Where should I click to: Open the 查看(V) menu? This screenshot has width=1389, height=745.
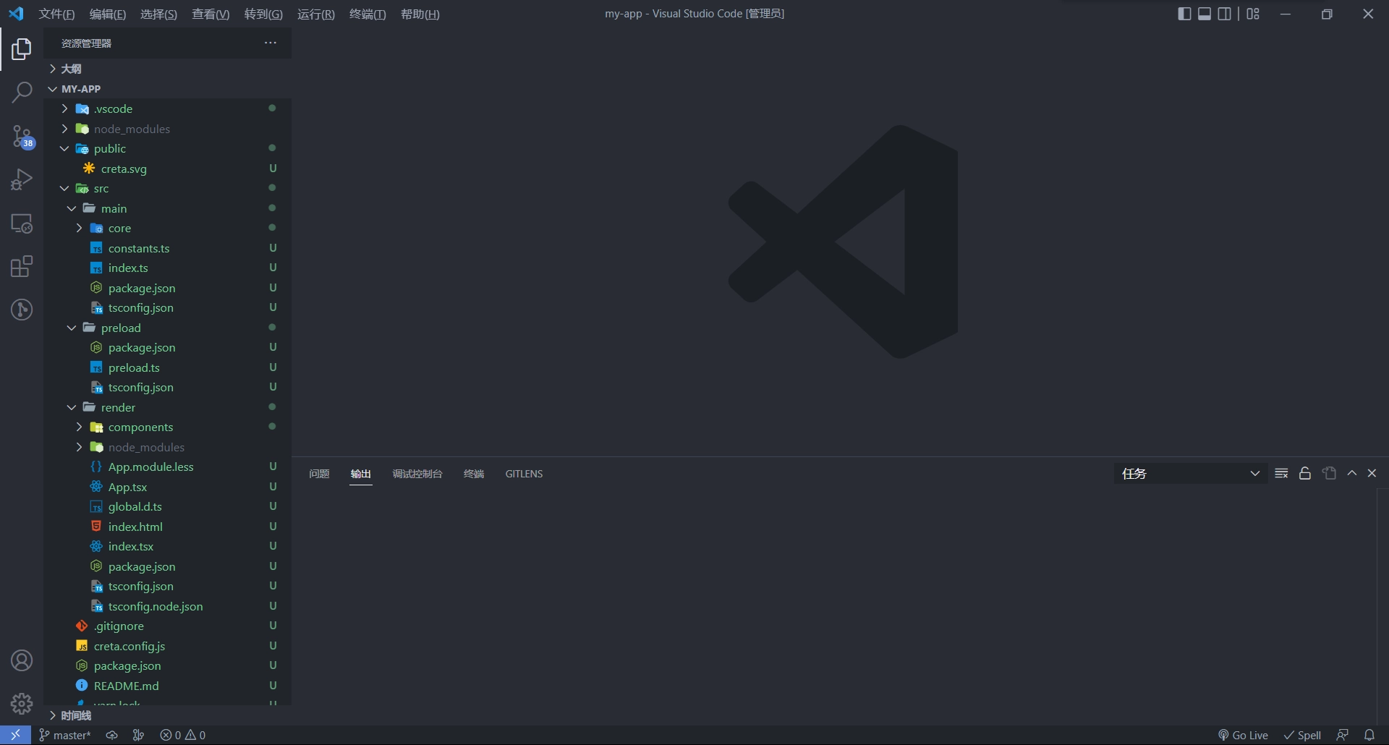(x=211, y=14)
